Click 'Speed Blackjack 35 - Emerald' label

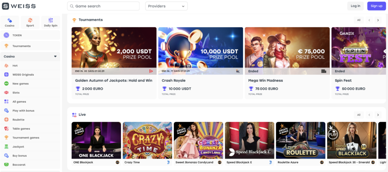coord(349,163)
